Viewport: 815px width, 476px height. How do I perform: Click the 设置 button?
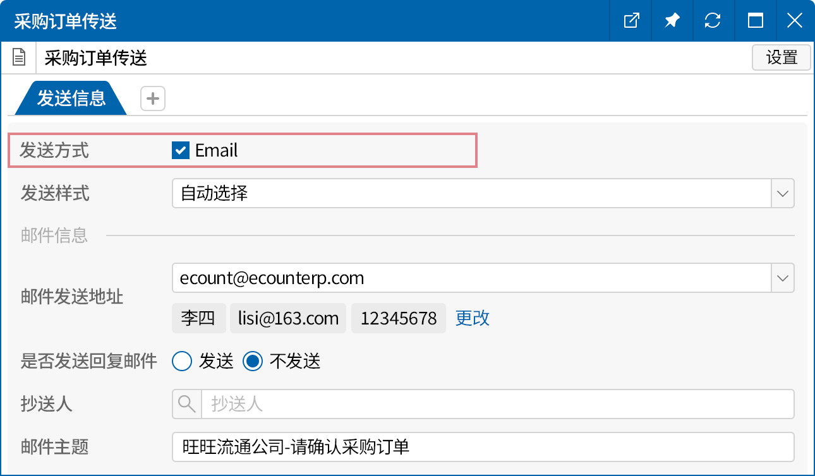coord(782,57)
